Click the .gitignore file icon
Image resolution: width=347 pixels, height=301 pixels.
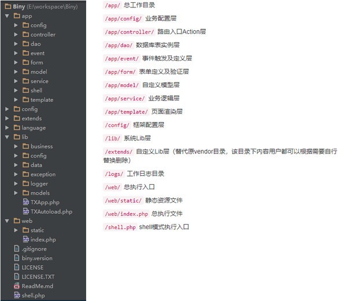click(x=16, y=249)
